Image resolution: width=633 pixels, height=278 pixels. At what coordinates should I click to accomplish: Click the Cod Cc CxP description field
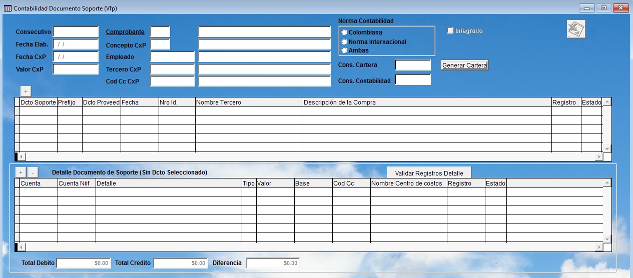tap(265, 81)
